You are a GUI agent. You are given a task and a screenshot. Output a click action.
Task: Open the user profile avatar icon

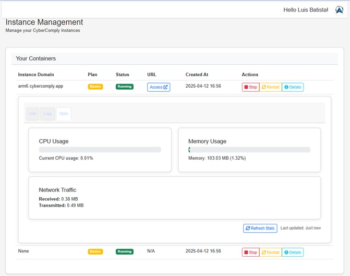point(339,10)
